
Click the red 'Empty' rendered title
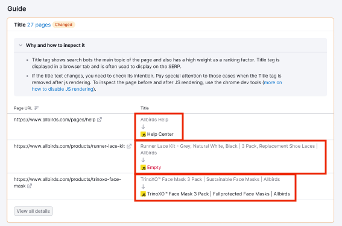coord(154,167)
